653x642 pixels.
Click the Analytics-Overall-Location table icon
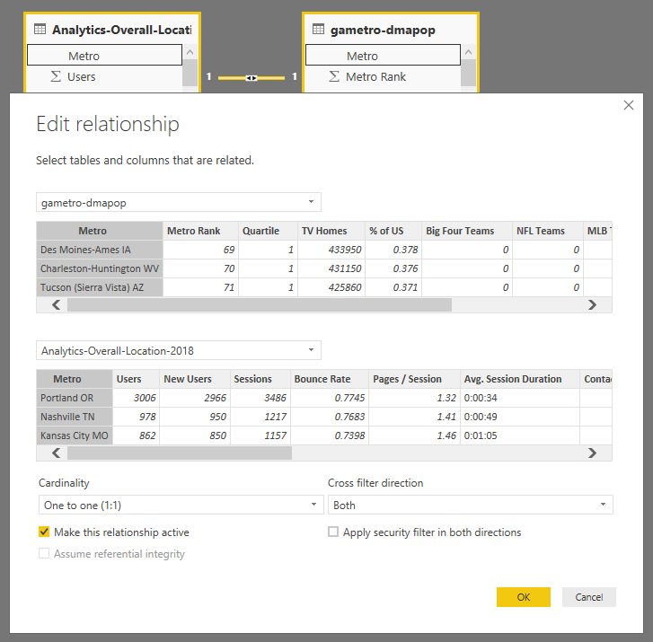pyautogui.click(x=39, y=30)
